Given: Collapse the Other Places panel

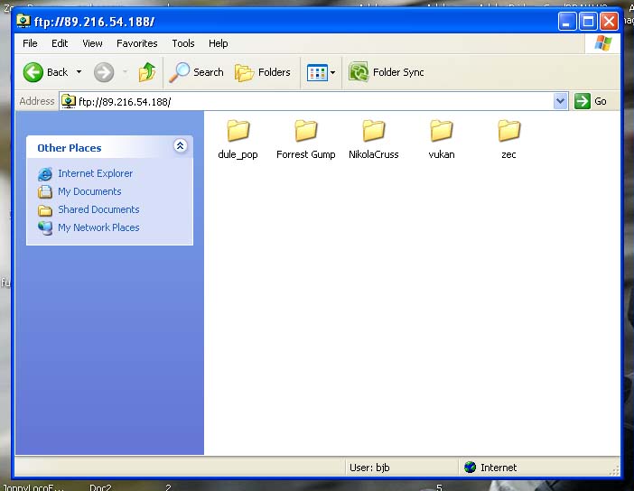Looking at the screenshot, I should pyautogui.click(x=181, y=145).
